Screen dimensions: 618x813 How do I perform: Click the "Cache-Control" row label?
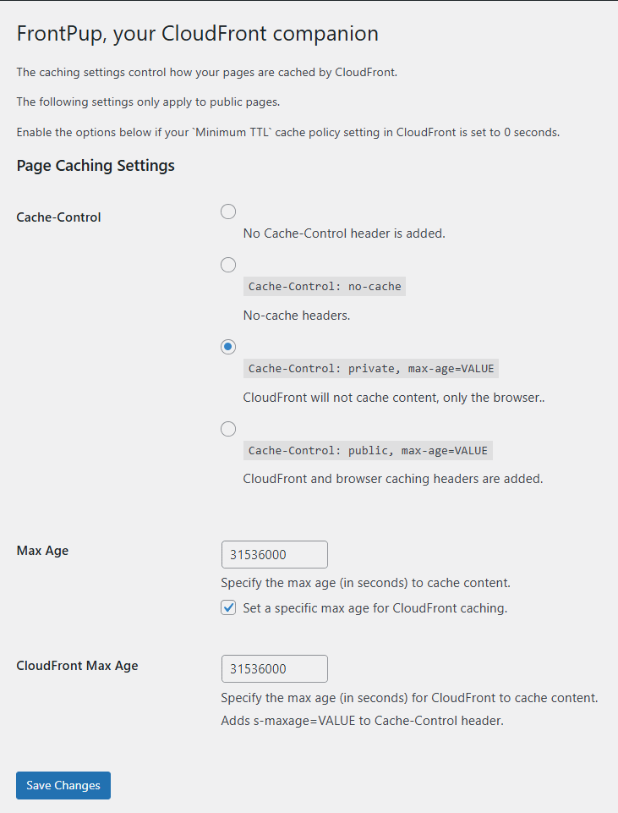(59, 217)
